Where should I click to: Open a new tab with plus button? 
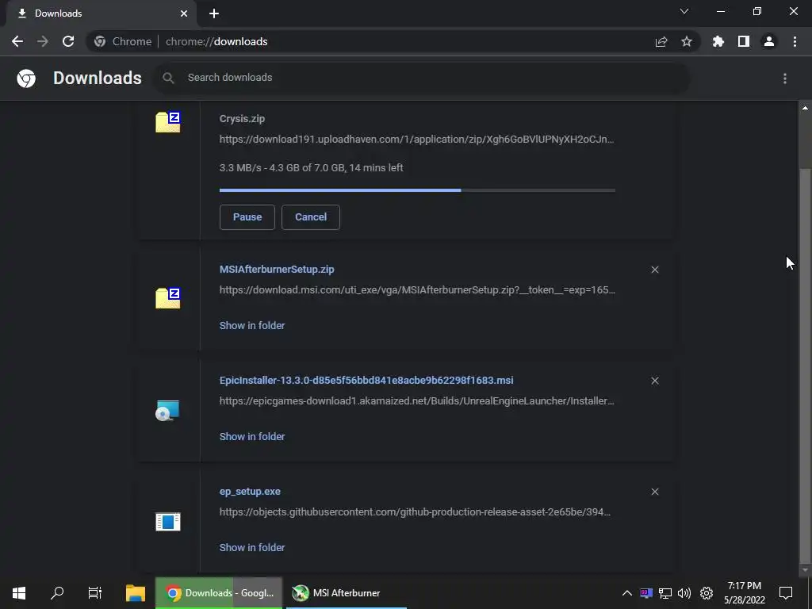pyautogui.click(x=214, y=13)
